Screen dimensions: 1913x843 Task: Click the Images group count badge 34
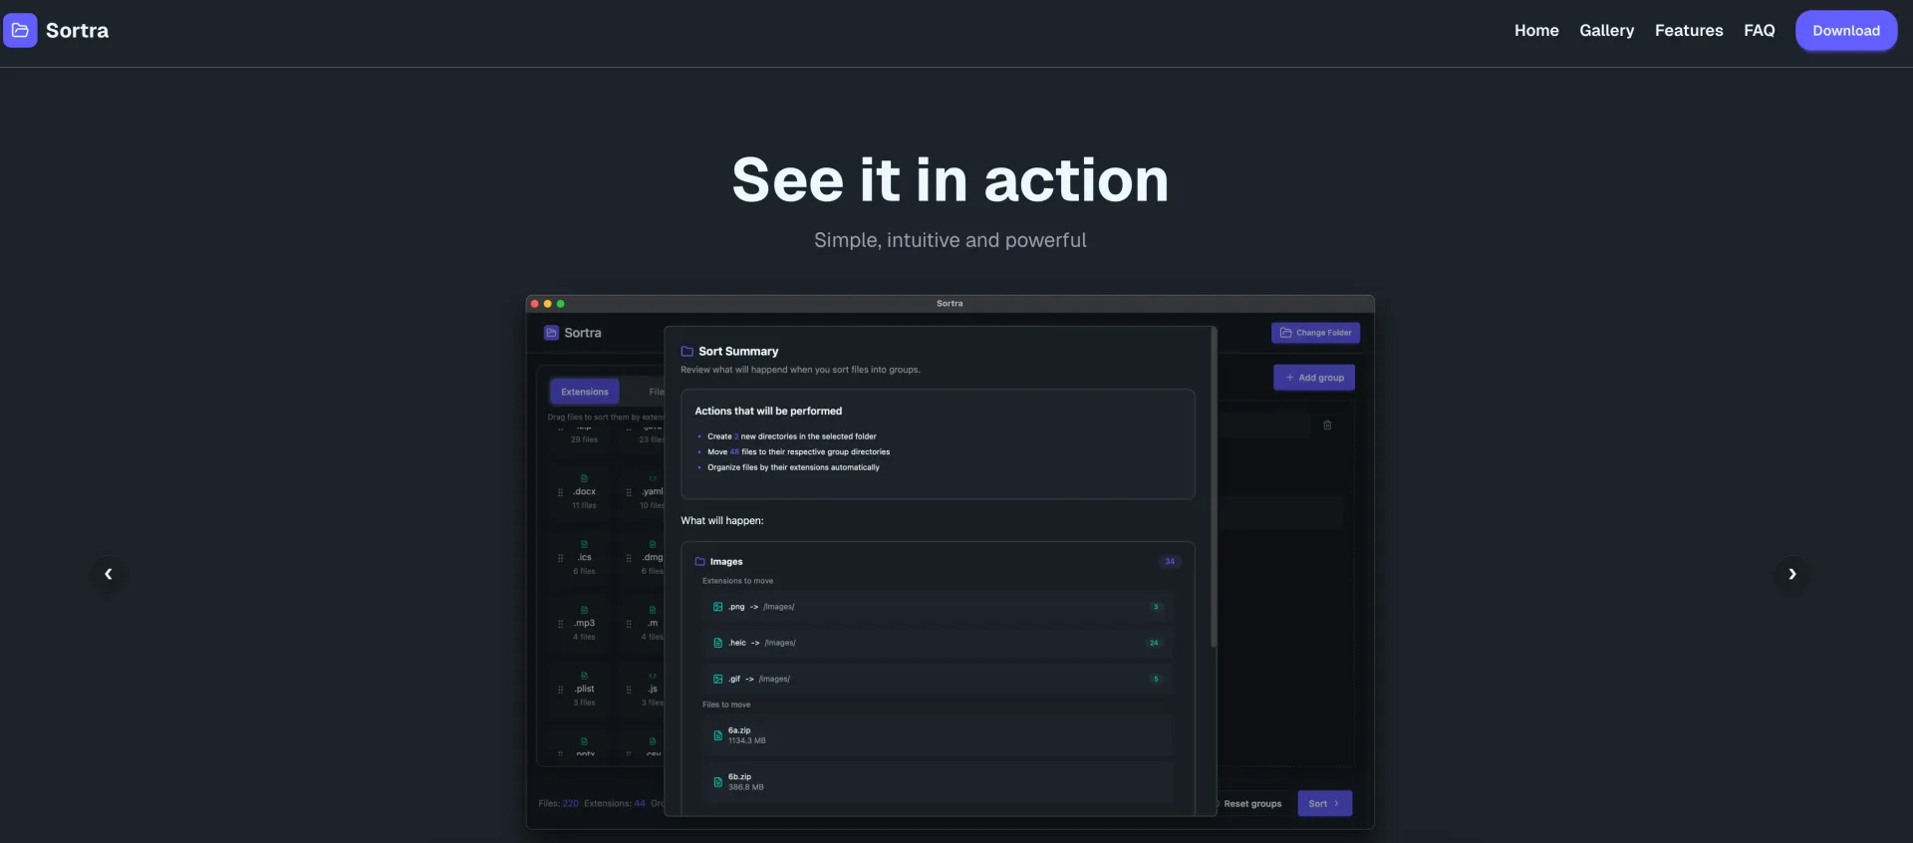(x=1170, y=562)
